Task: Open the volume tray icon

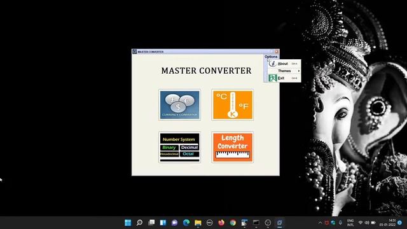Action: (x=367, y=223)
